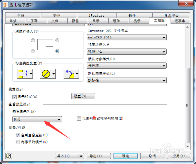Toggle the 显示线宽 checkbox
196x164 pixels.
click(14, 97)
